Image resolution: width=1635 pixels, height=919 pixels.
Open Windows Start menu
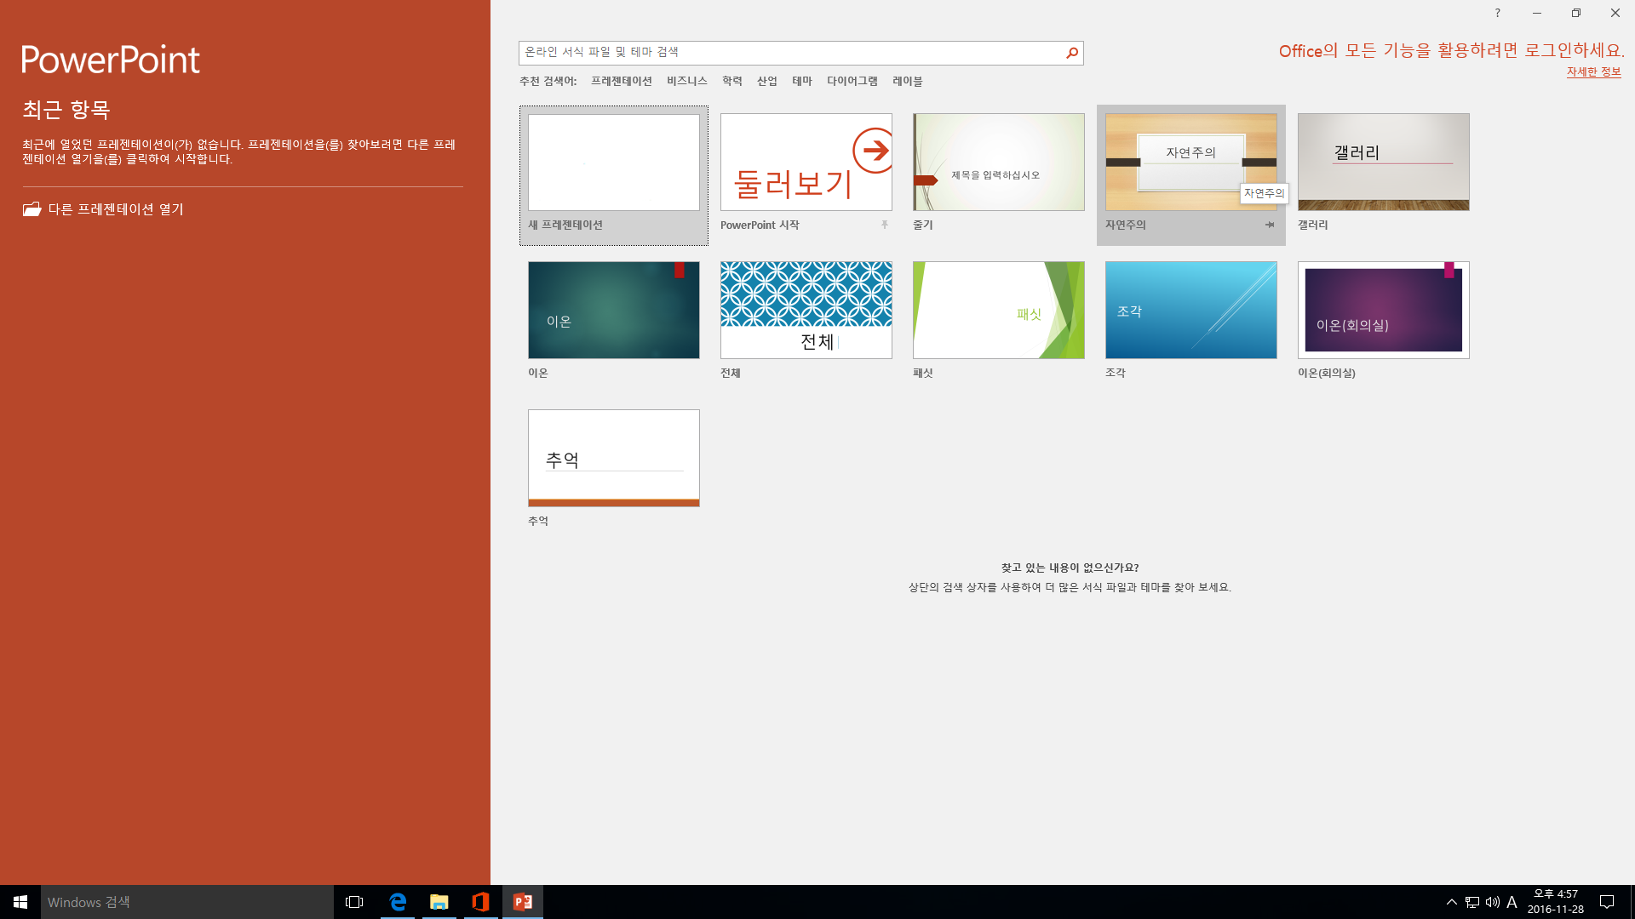[x=20, y=902]
